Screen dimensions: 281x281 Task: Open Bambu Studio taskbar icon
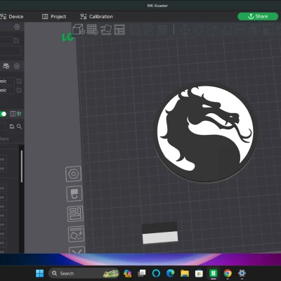[x=214, y=273]
